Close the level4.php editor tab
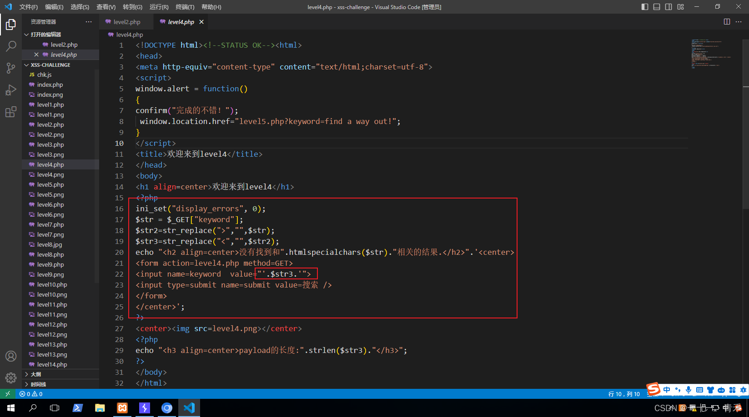 [x=201, y=22]
